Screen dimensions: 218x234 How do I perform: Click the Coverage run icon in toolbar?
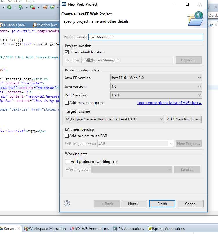click(x=21, y=7)
